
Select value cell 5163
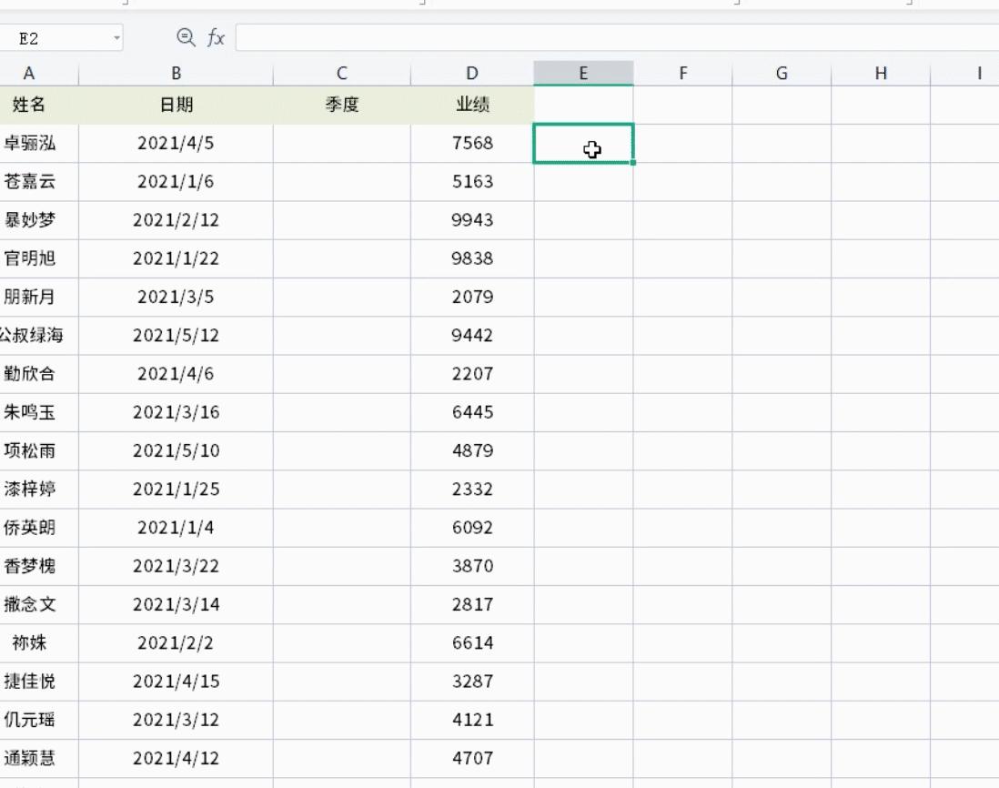click(472, 182)
